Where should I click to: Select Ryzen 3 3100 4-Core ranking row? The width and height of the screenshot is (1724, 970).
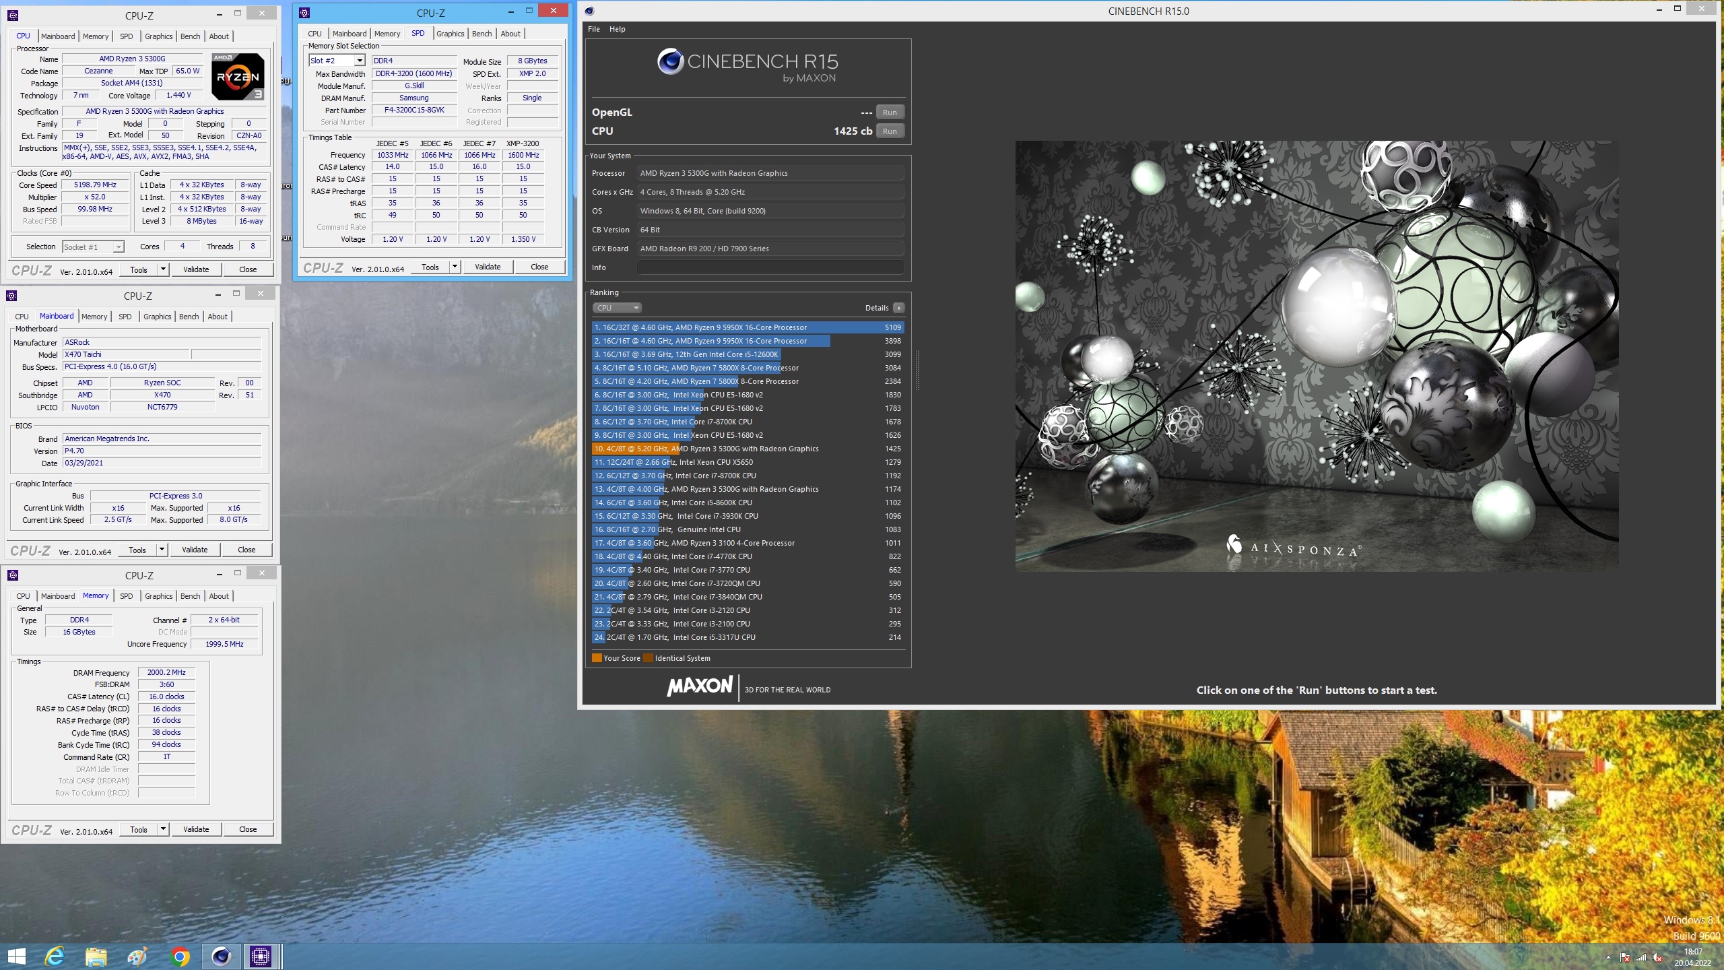748,543
